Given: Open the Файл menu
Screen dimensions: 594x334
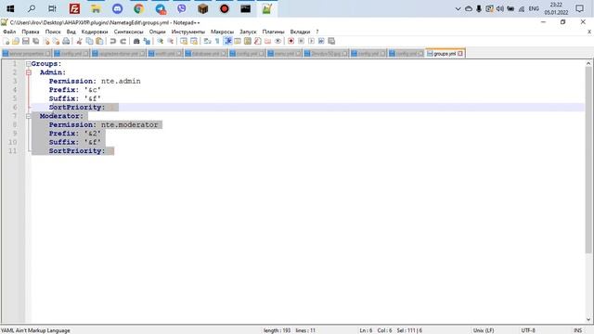Looking at the screenshot, I should (9, 32).
